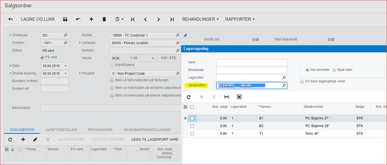
Task: Go to the last record arrow icon
Action: [172, 19]
